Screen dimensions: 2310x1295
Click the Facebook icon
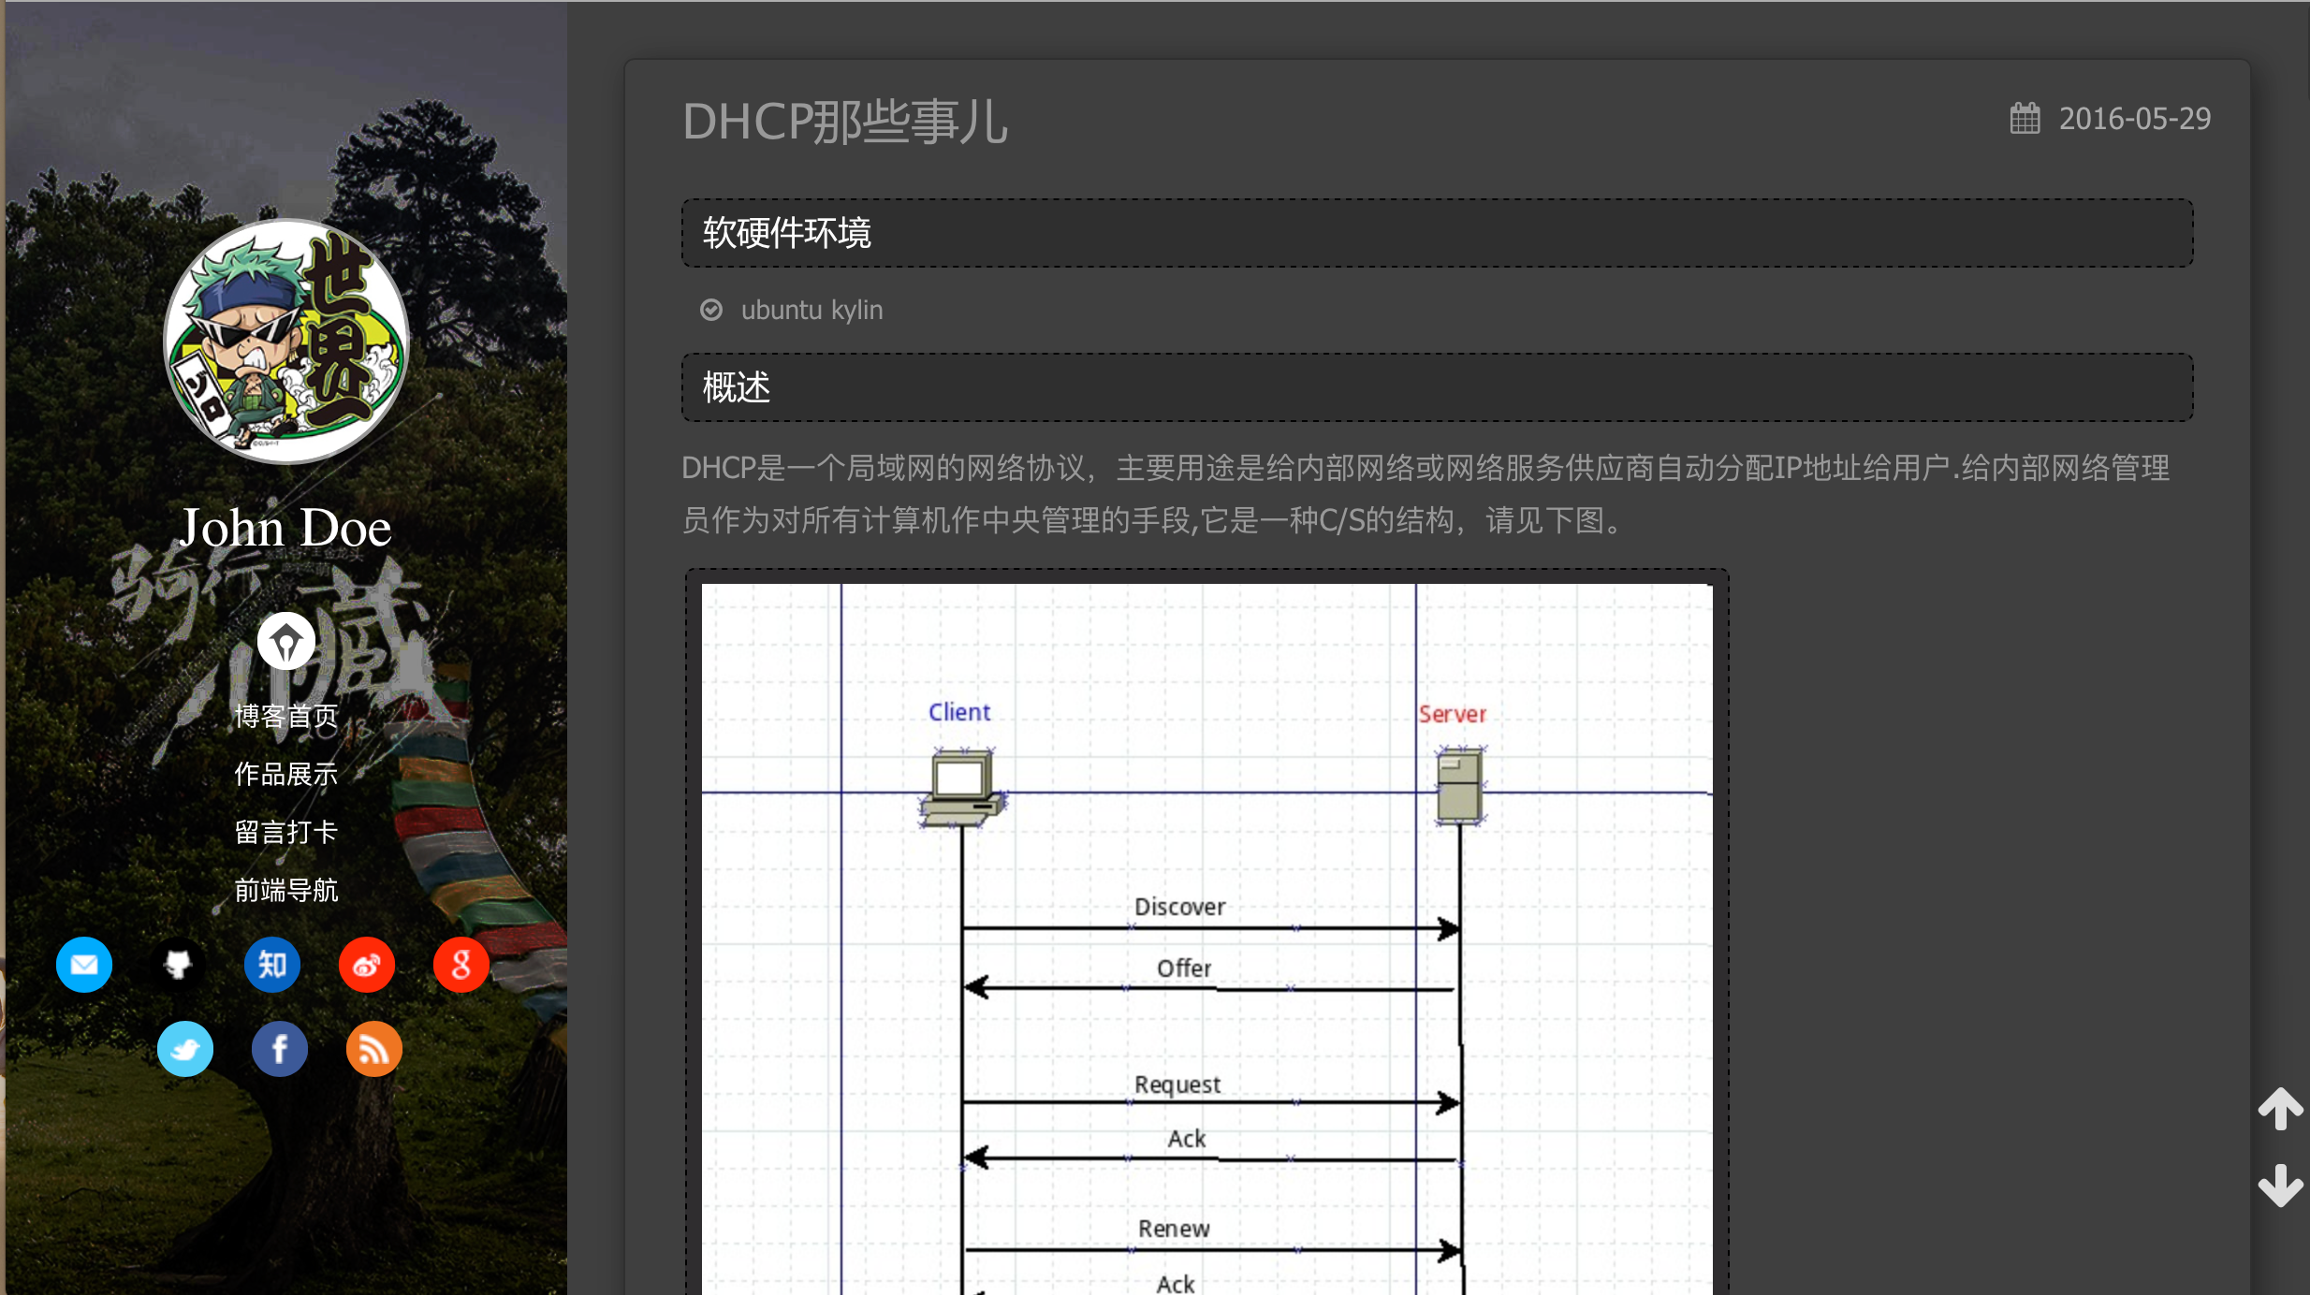(x=279, y=1049)
